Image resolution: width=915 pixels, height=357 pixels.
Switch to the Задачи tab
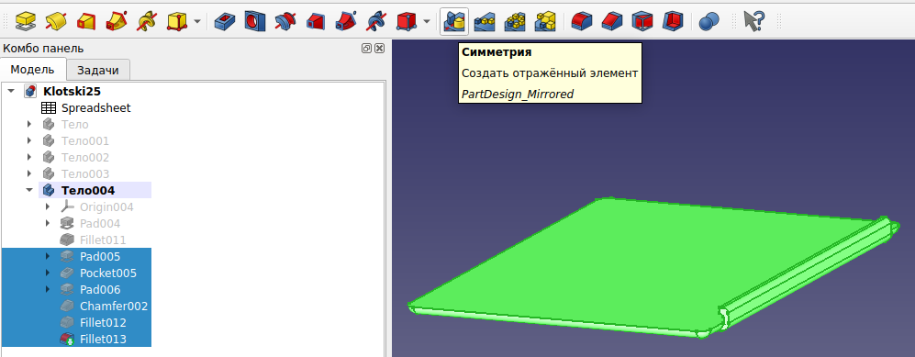[x=98, y=70]
